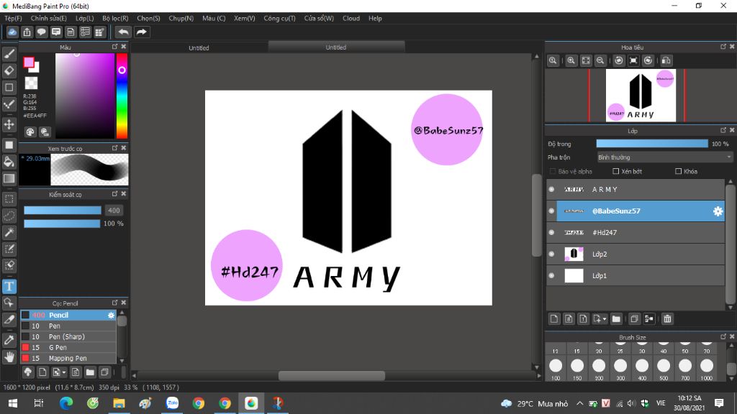Click the Undo arrow in the toolbar

click(x=123, y=32)
